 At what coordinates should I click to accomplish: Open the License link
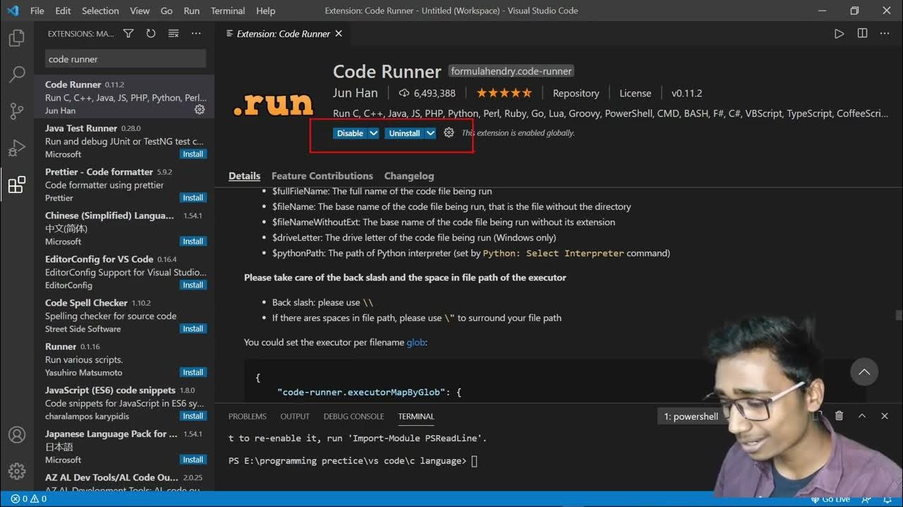(x=635, y=93)
